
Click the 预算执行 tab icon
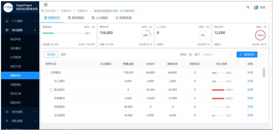click(x=45, y=18)
